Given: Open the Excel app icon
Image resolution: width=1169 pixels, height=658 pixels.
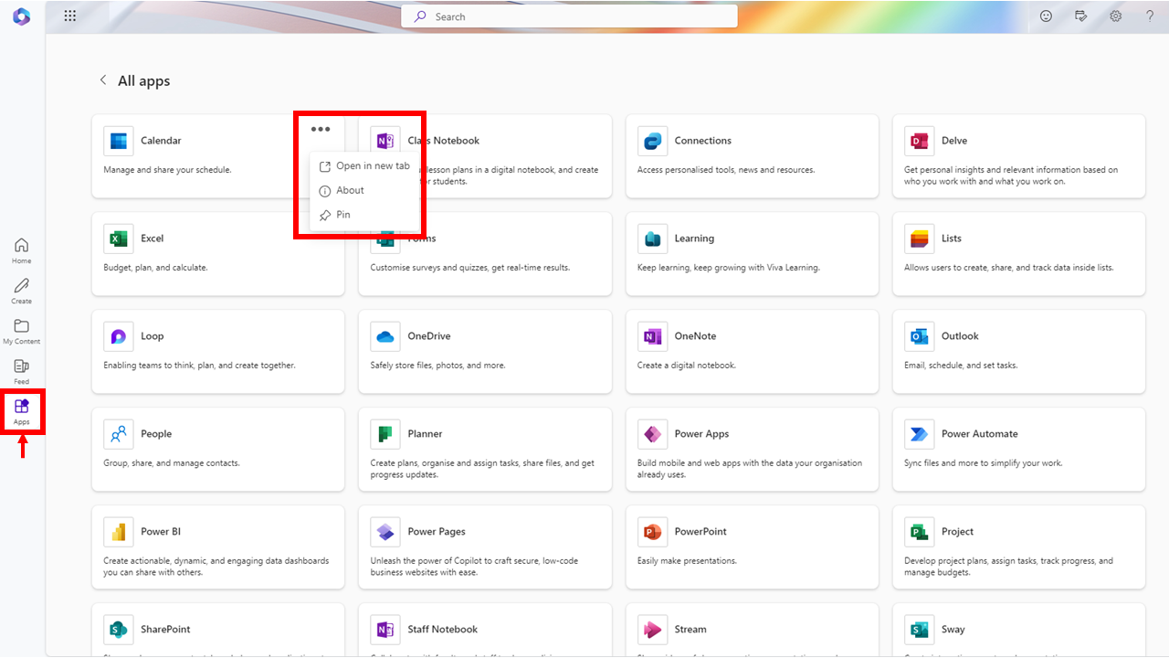Looking at the screenshot, I should [x=118, y=238].
